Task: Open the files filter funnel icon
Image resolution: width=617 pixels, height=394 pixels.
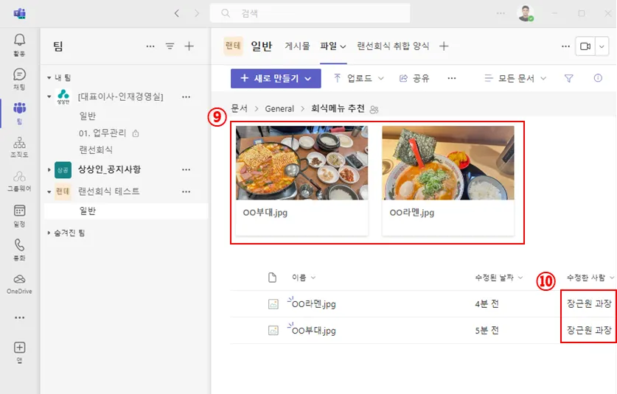Action: point(568,78)
